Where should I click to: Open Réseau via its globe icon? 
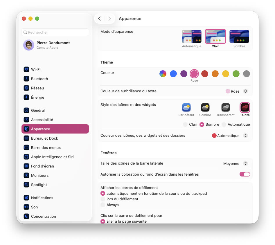[x=26, y=88]
